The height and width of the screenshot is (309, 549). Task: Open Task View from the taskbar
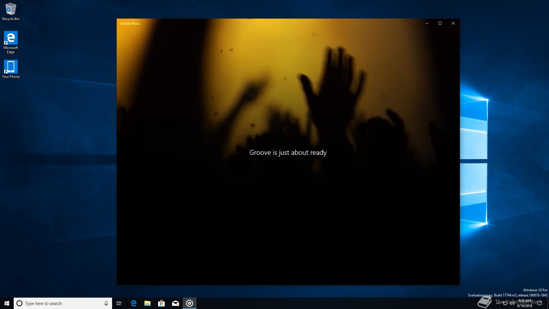[x=119, y=303]
